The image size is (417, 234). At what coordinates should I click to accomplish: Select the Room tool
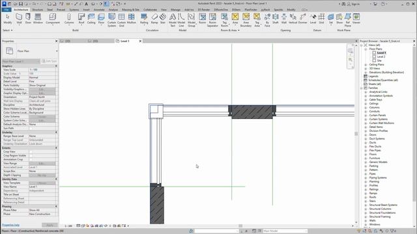(203, 19)
